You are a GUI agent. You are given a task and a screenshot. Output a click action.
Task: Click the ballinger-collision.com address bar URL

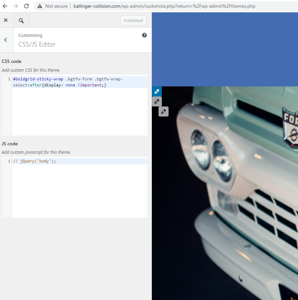(165, 6)
